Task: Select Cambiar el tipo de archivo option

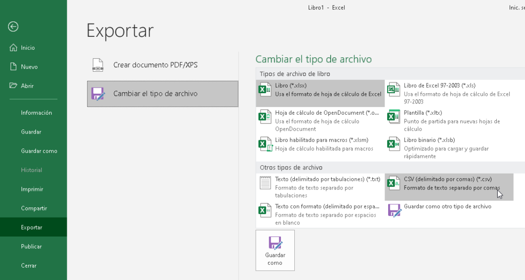Action: [x=163, y=94]
